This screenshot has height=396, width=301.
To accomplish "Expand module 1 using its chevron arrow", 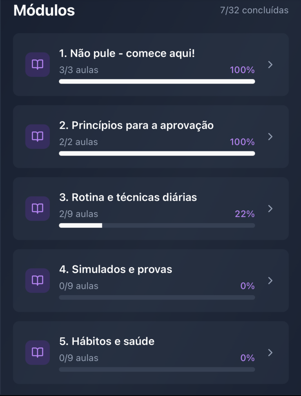I will pyautogui.click(x=270, y=65).
